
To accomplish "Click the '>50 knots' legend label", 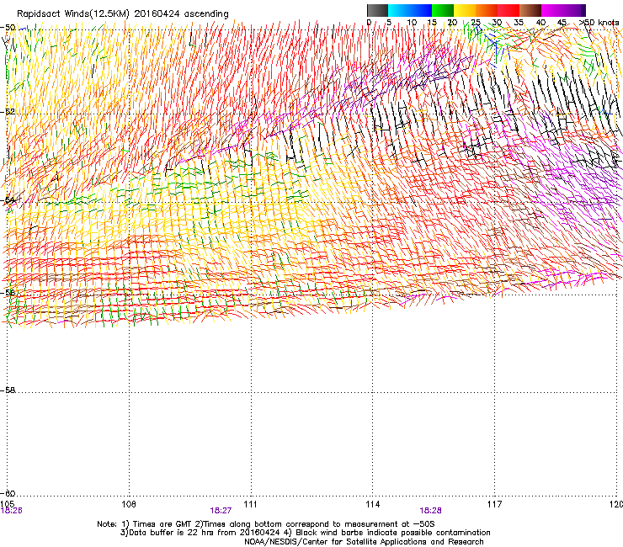I will click(x=599, y=22).
